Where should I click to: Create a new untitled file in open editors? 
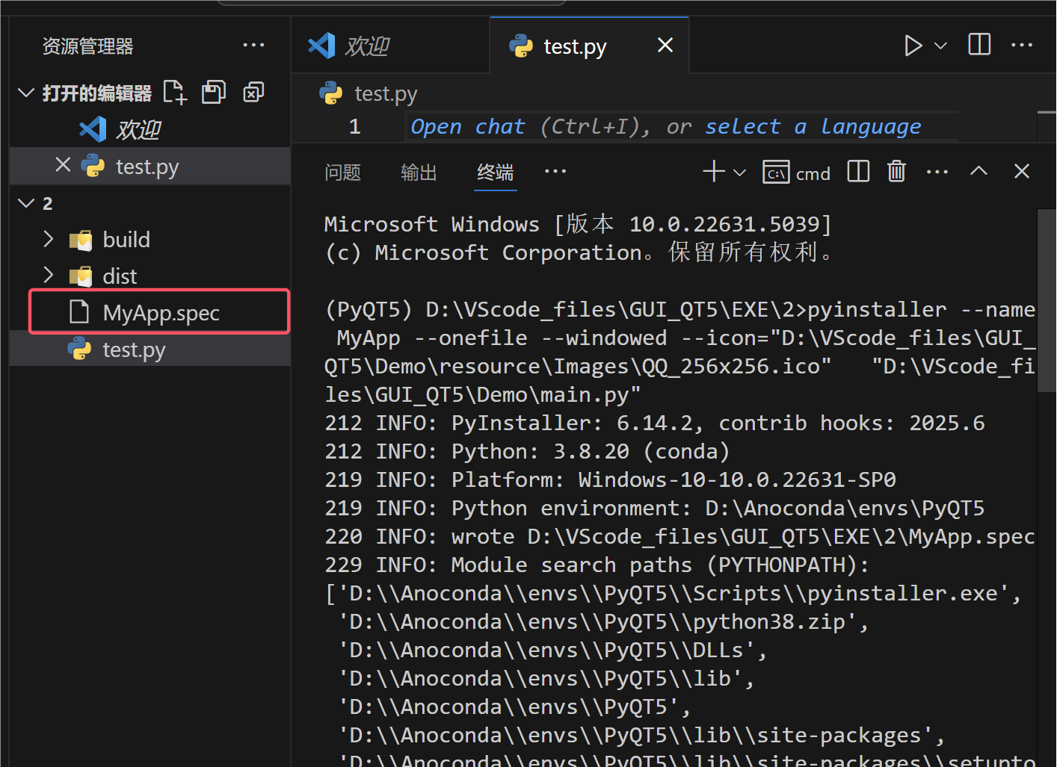point(174,91)
